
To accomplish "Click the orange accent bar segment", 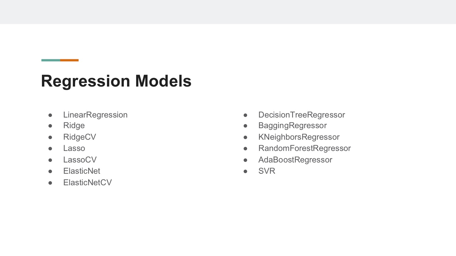I will coord(69,60).
